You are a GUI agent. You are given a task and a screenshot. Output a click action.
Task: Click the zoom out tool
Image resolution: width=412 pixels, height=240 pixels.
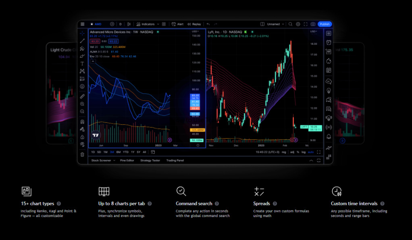point(82,112)
